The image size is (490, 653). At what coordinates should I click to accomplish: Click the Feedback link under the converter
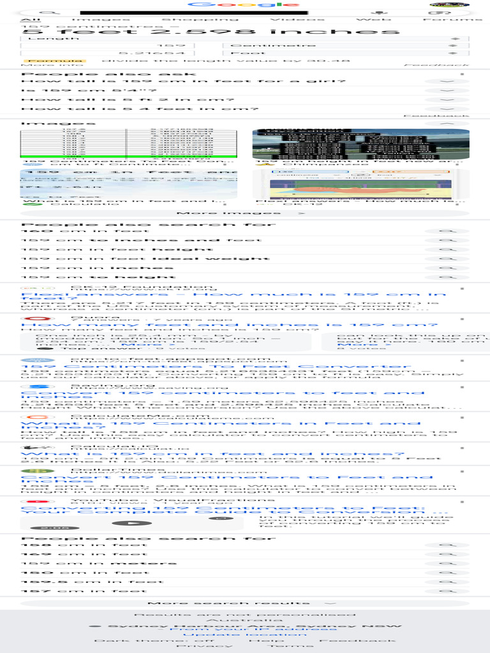tap(436, 66)
